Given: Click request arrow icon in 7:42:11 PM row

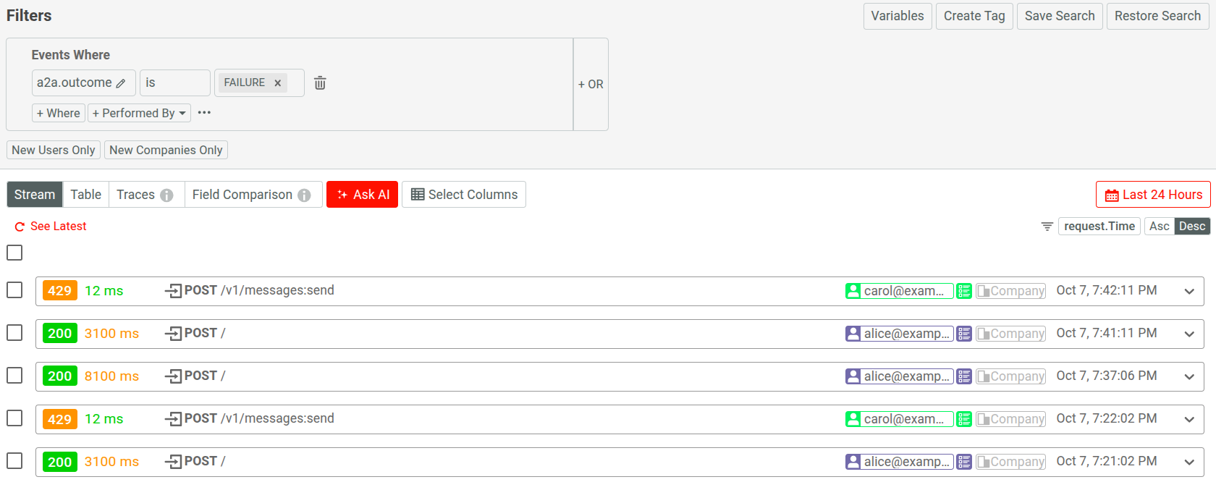Looking at the screenshot, I should (173, 291).
